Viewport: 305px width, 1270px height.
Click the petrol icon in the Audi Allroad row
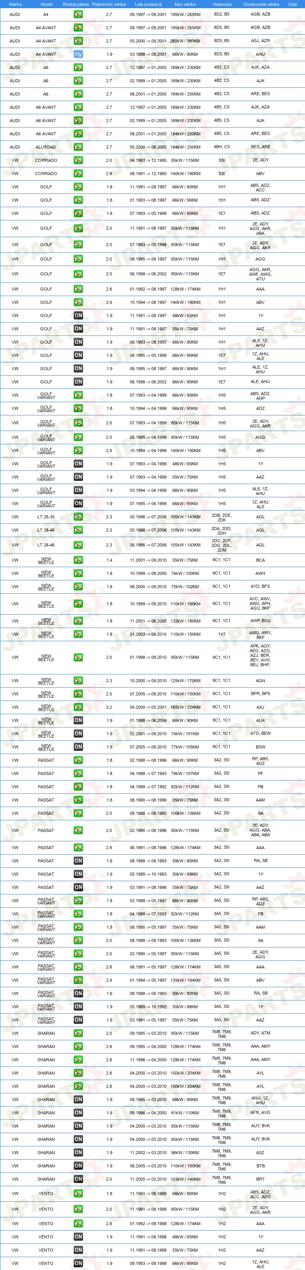tap(78, 147)
